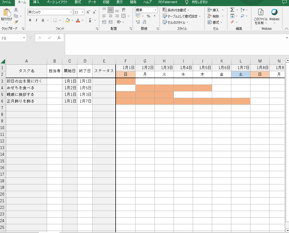Click the Increase Font Size icon

pos(88,12)
